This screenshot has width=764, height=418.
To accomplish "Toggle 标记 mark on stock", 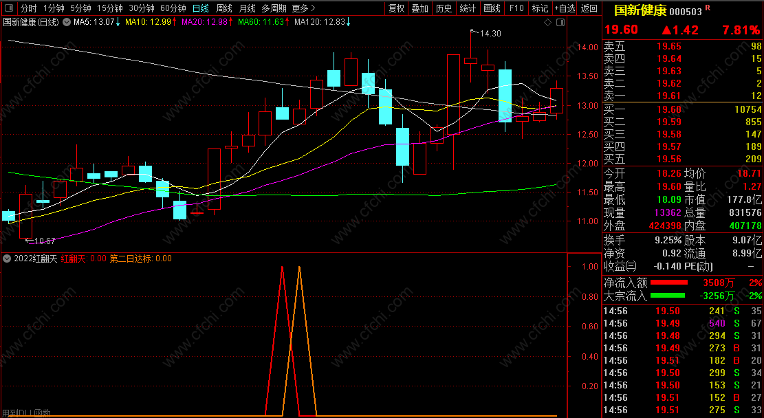I will (x=540, y=8).
